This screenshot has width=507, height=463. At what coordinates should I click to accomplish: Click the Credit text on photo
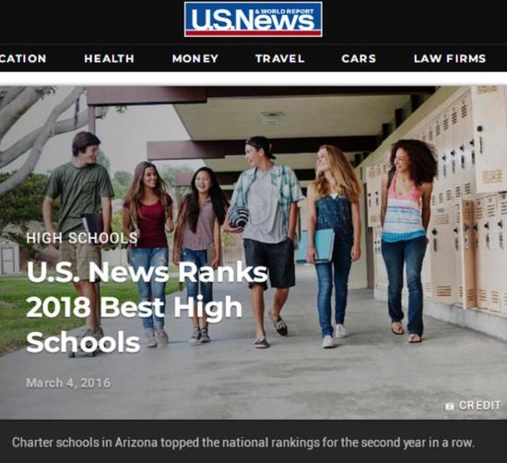[480, 406]
